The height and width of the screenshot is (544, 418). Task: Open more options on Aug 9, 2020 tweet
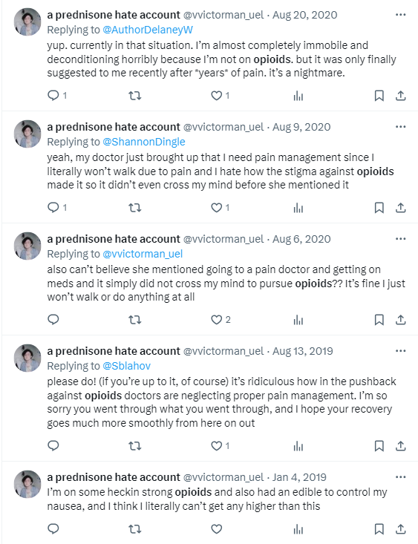pos(401,127)
